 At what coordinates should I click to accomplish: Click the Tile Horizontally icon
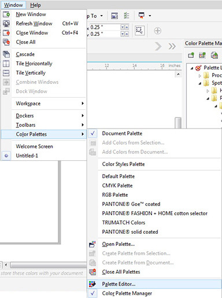pyautogui.click(x=6, y=64)
